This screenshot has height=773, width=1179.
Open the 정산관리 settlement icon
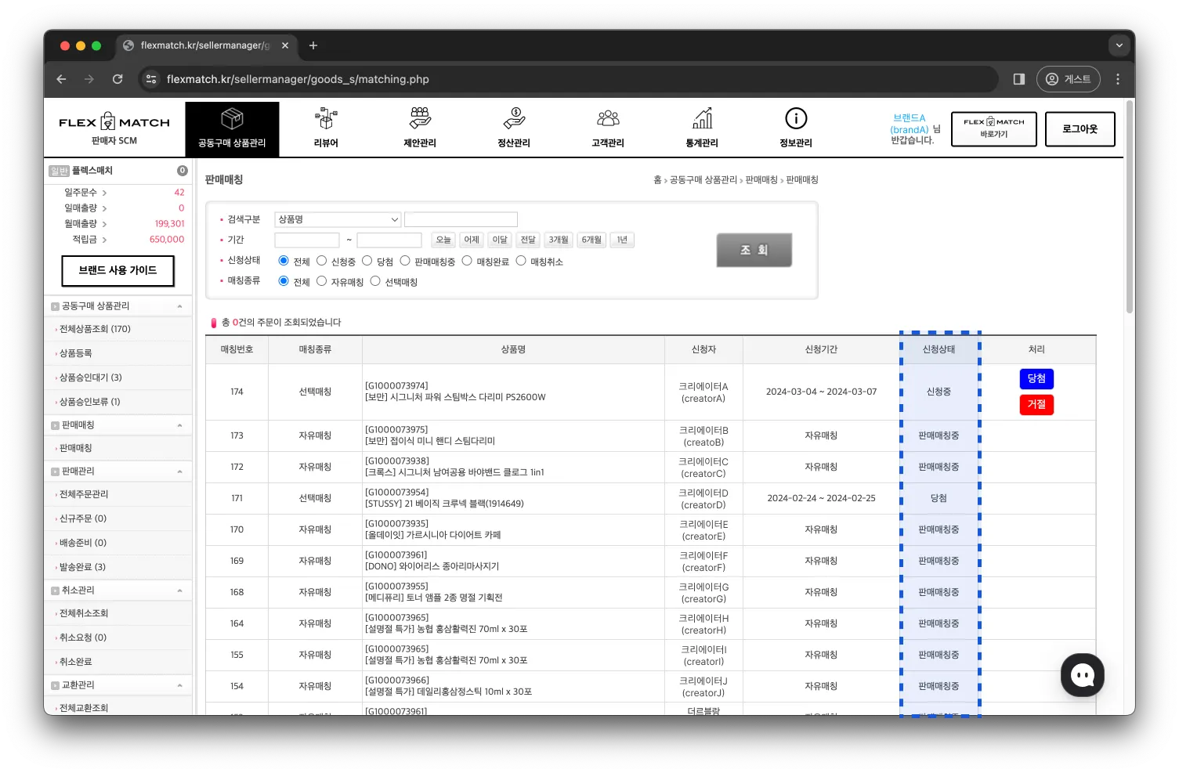click(514, 119)
